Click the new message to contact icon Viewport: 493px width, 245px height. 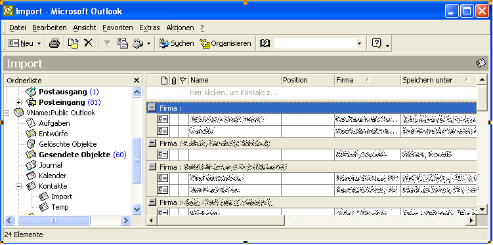(x=123, y=43)
